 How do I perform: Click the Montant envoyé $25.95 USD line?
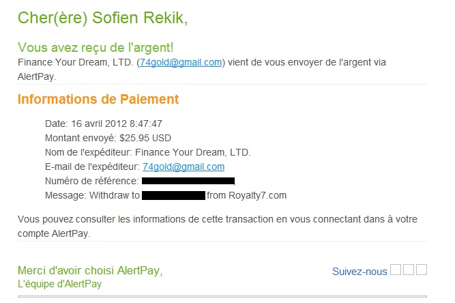108,138
